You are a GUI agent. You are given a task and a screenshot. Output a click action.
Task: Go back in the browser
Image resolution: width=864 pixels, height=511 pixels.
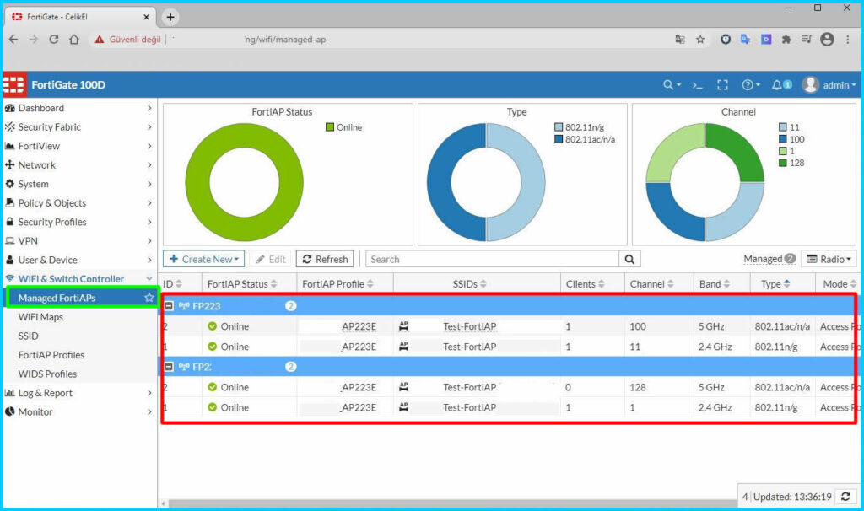coord(13,39)
